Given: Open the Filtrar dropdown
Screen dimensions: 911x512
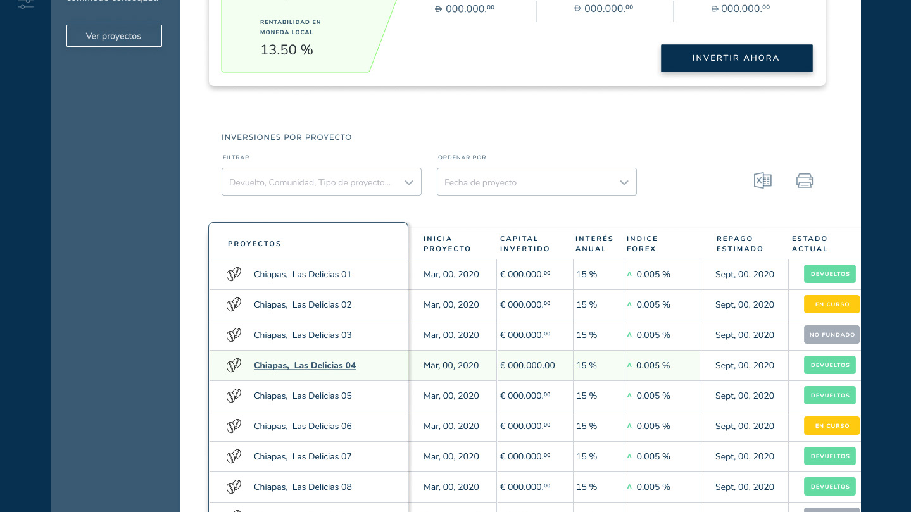Looking at the screenshot, I should pyautogui.click(x=322, y=182).
